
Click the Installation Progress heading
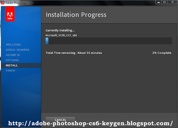point(76,15)
